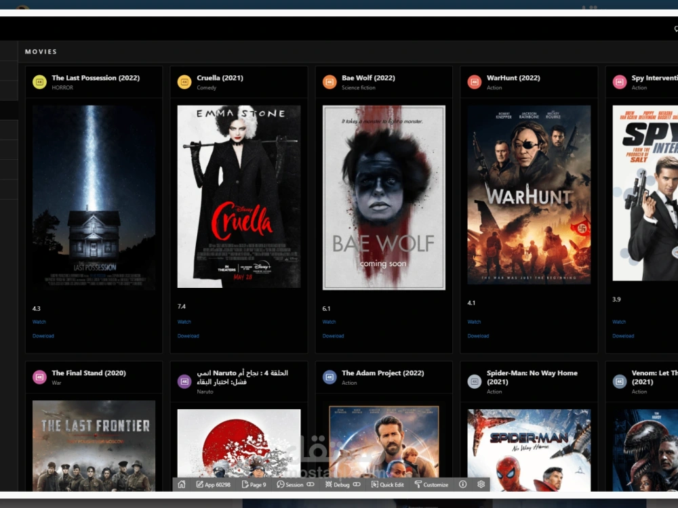The height and width of the screenshot is (508, 678).
Task: Click the title WarHunt (2022)
Action: tap(513, 78)
